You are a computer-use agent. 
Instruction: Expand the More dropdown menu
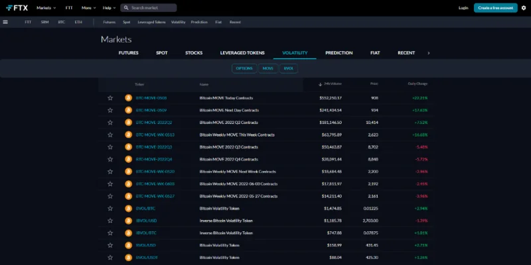click(x=89, y=8)
